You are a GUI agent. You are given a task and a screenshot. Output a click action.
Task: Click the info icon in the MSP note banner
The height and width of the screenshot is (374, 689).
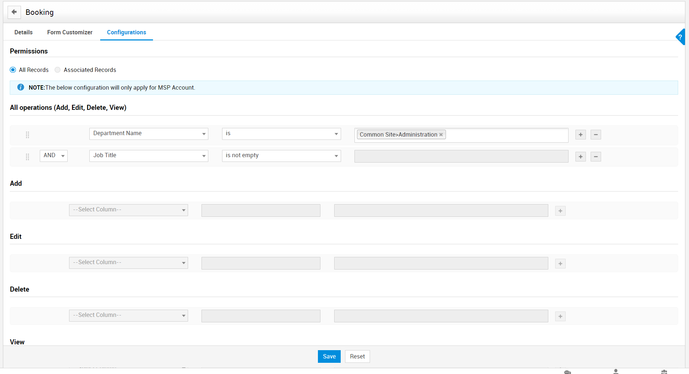[x=21, y=87]
